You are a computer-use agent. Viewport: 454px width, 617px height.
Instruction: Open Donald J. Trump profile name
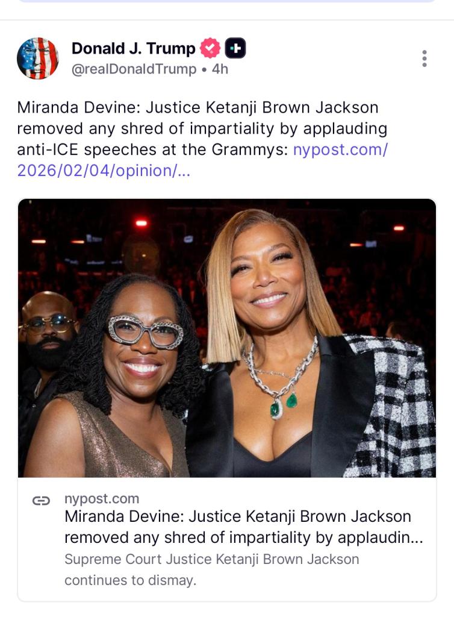133,48
